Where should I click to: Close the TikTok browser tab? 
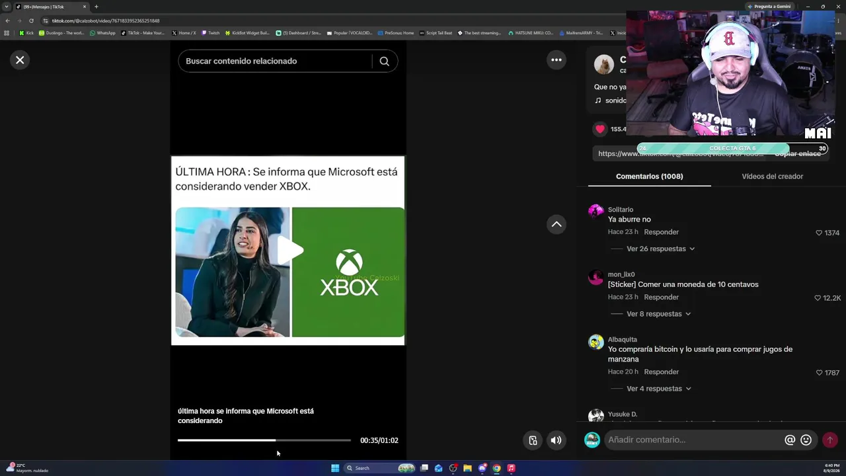84,7
